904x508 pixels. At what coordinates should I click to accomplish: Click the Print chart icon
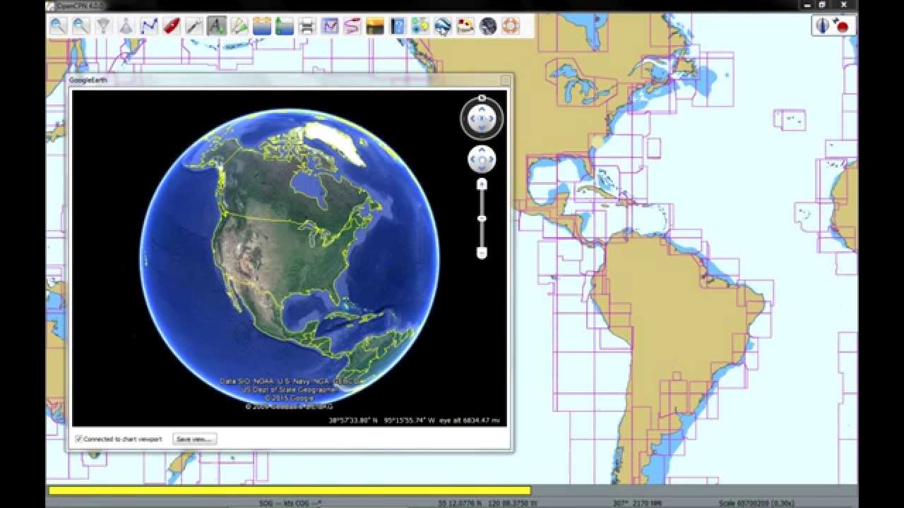tap(307, 27)
